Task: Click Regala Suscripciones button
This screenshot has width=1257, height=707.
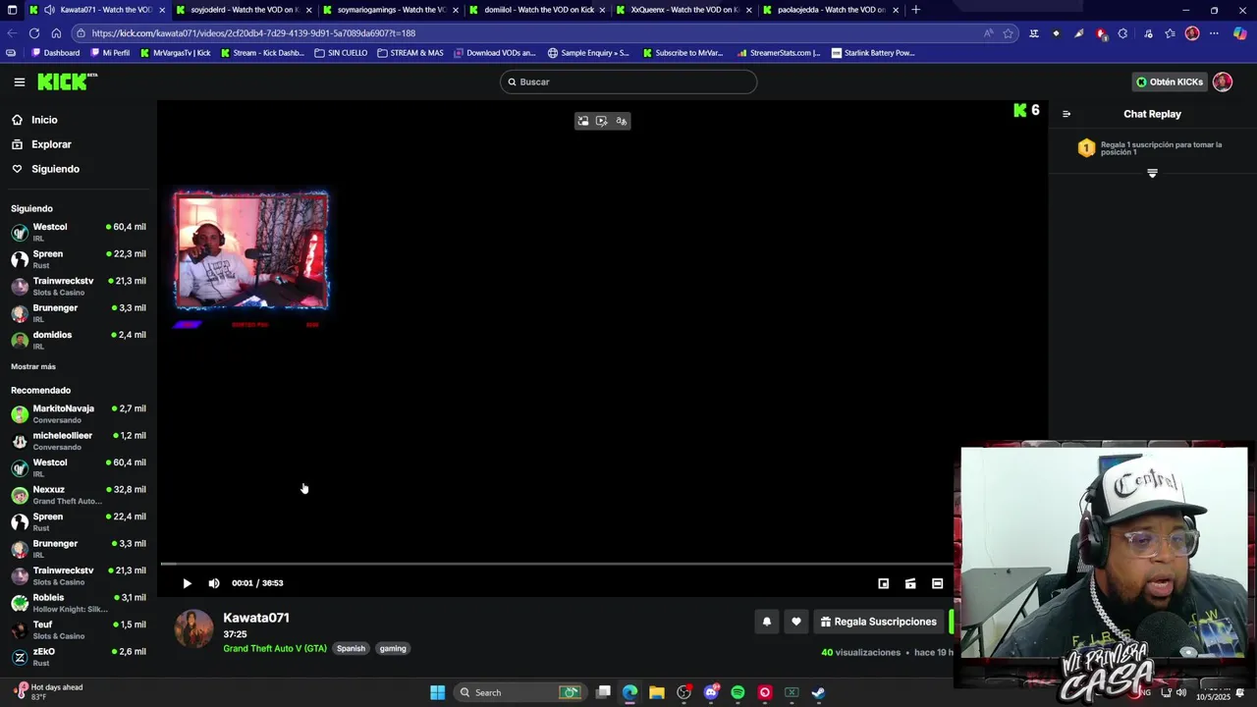Action: pyautogui.click(x=879, y=622)
